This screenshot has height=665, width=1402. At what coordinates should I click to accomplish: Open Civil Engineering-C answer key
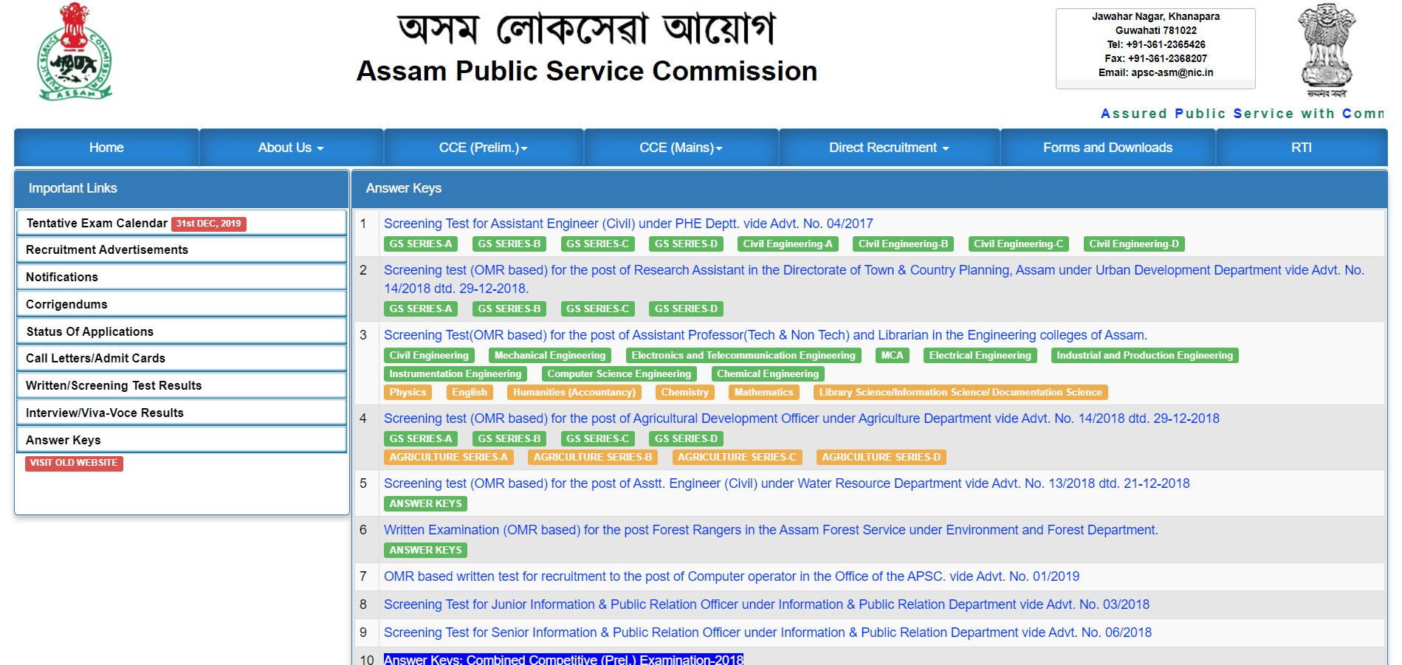tap(1018, 244)
